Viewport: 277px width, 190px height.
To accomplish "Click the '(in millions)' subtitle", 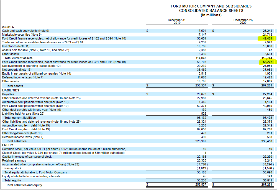I will click(211, 15).
